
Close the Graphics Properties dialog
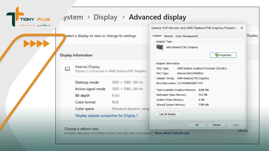(x=242, y=28)
